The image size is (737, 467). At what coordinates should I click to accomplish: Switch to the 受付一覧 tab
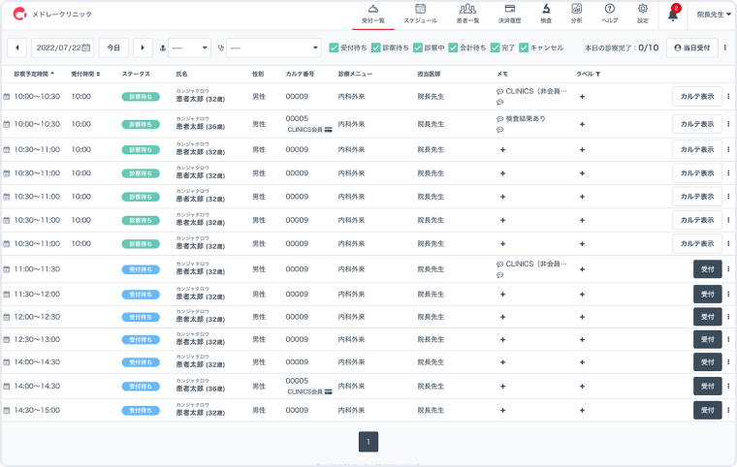372,13
